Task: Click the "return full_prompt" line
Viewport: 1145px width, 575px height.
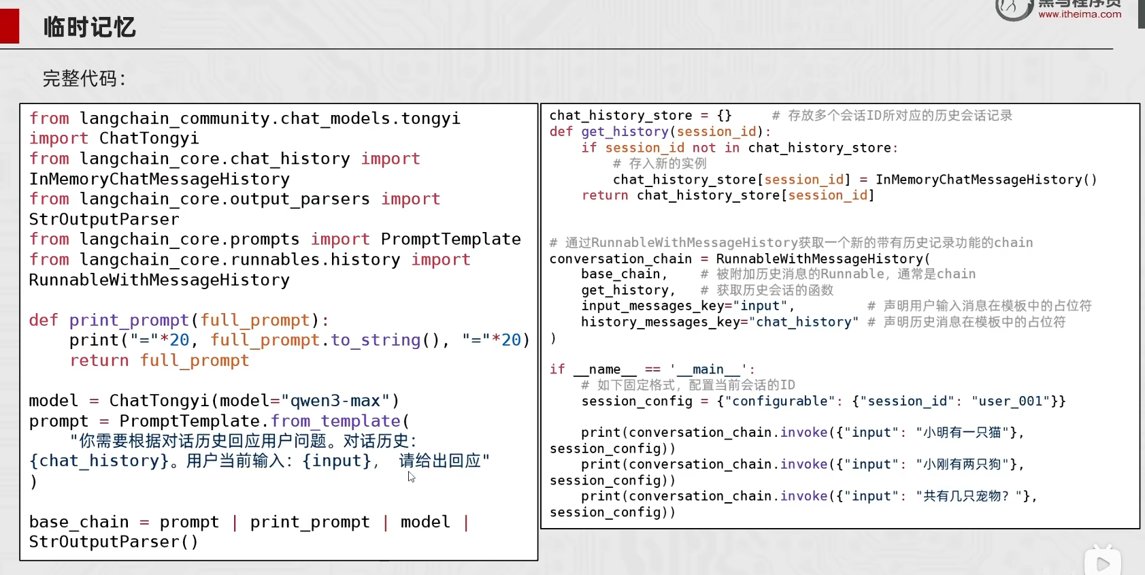Action: (159, 361)
